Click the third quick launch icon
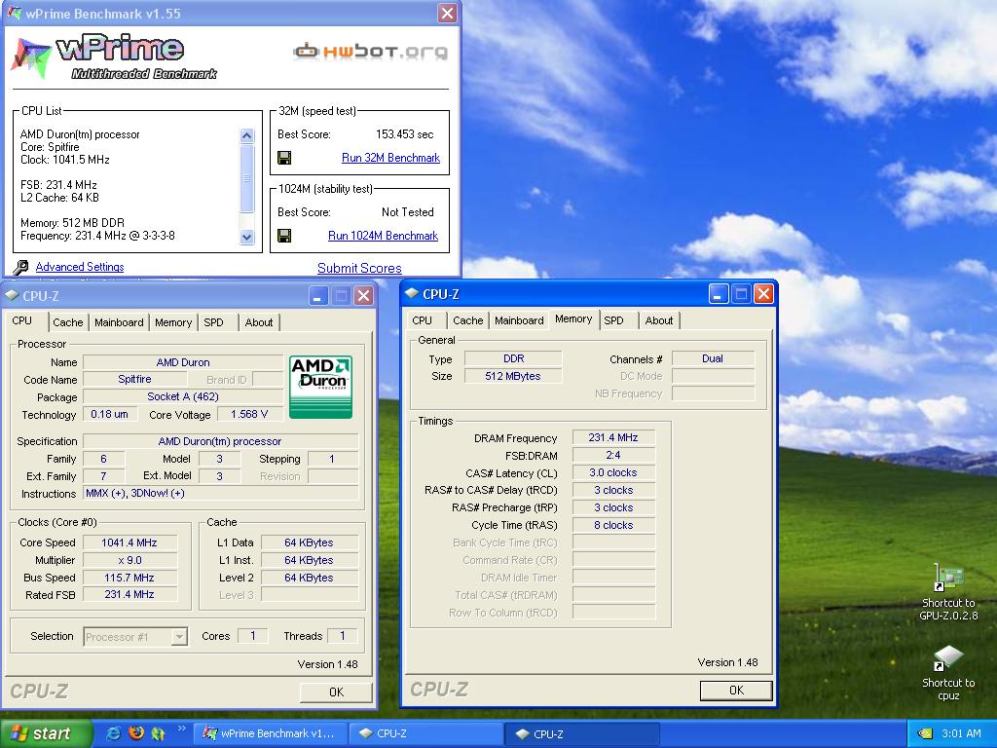Screen dimensions: 997x748 tap(158, 733)
